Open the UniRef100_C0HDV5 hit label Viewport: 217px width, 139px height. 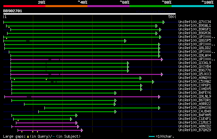point(195,89)
